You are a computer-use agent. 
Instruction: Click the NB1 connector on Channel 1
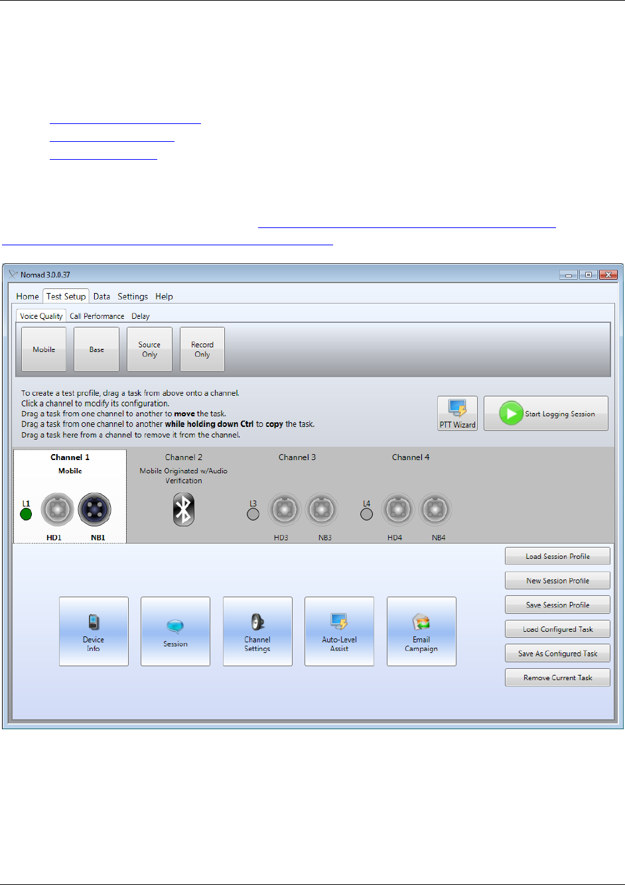(x=95, y=509)
